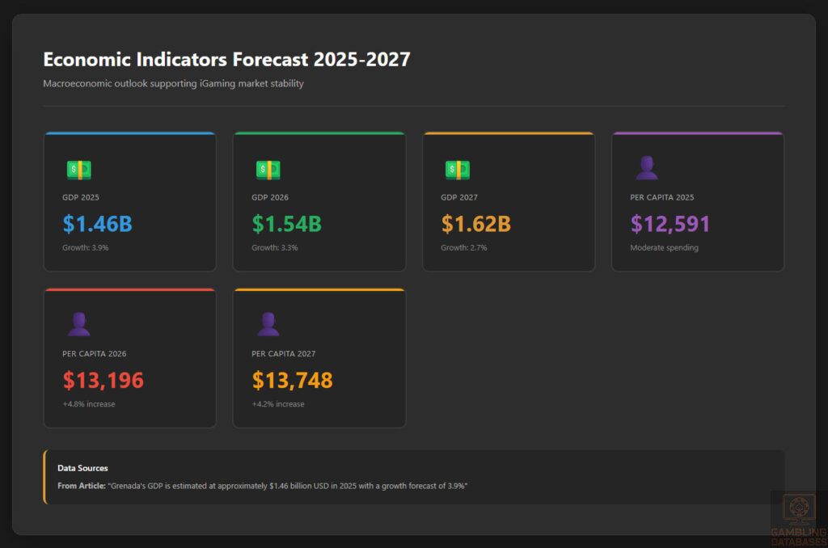Screen dimensions: 828x548
Task: Click the $1.54B figure on GDP 2026
Action: (x=286, y=224)
